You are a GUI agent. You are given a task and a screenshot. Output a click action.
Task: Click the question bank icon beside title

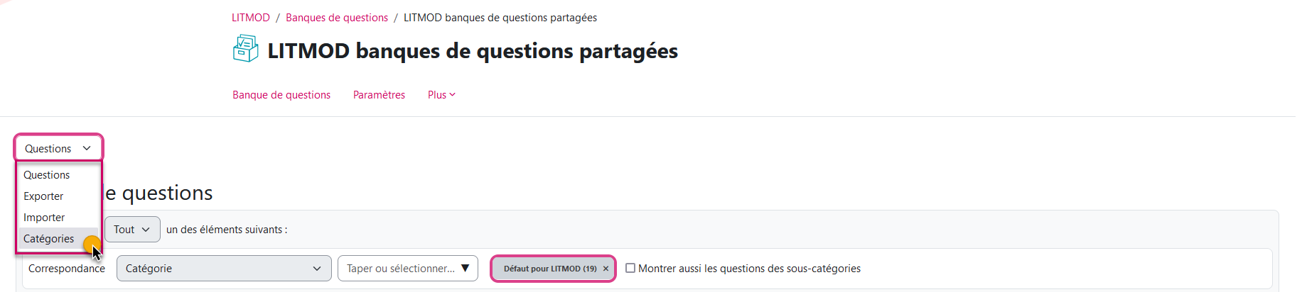coord(246,49)
